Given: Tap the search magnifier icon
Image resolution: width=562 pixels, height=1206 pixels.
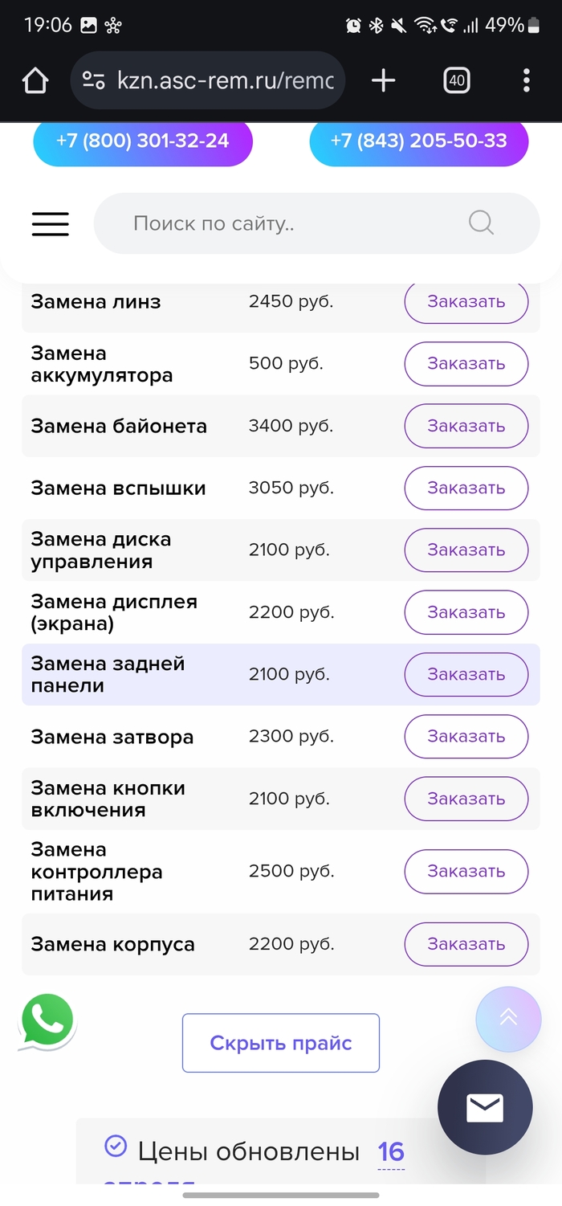Looking at the screenshot, I should [481, 223].
